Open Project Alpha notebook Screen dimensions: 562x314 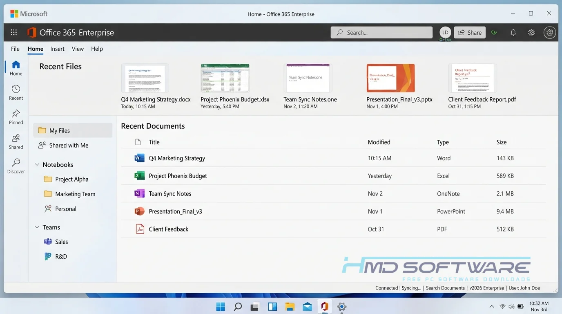66,179
